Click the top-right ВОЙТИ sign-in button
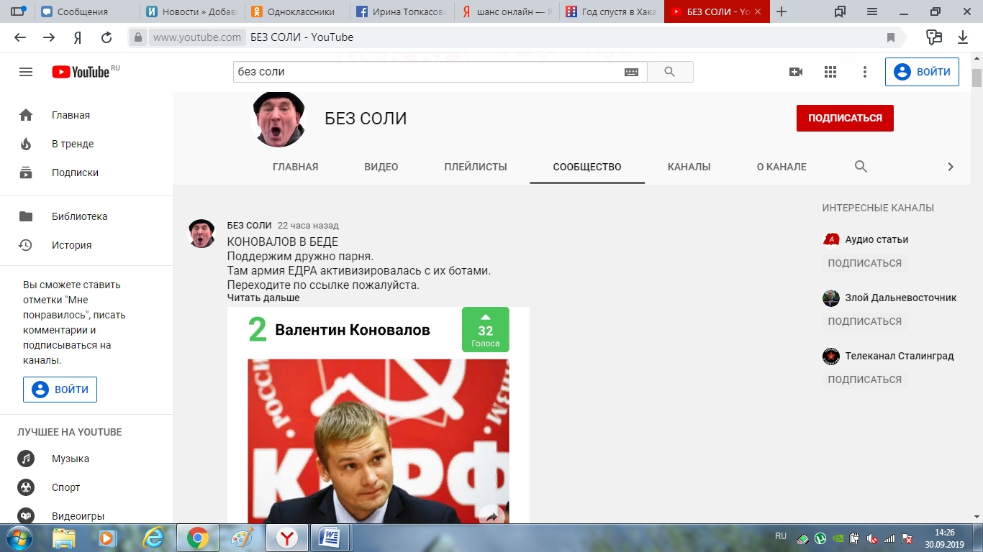This screenshot has height=552, width=983. pos(922,72)
